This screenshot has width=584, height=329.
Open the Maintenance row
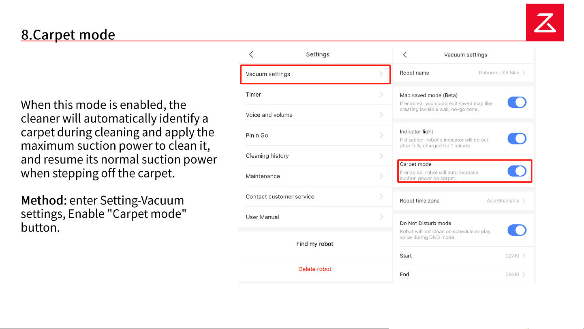click(x=315, y=176)
